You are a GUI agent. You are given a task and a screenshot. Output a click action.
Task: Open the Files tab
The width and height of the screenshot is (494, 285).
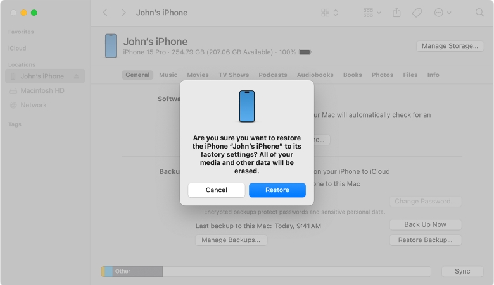[x=410, y=75]
